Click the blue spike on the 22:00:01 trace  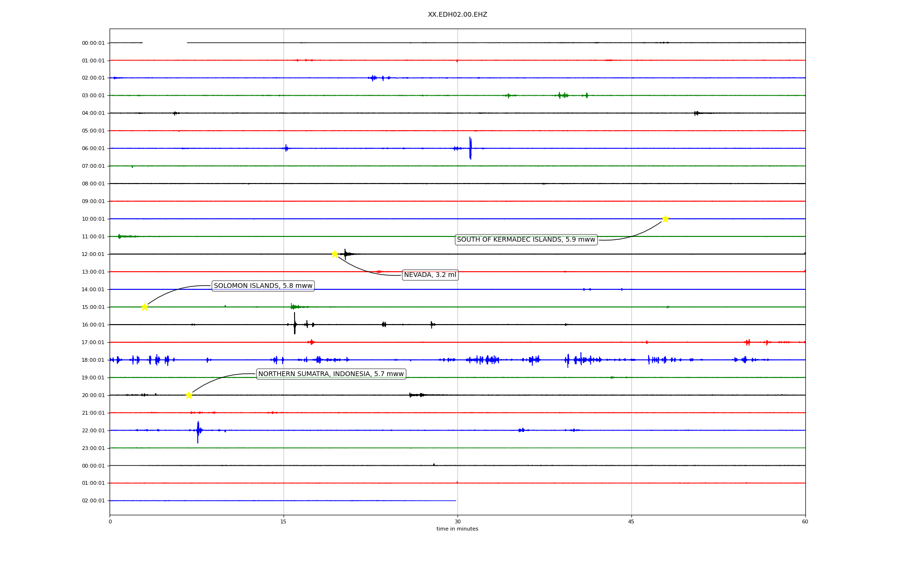pyautogui.click(x=198, y=431)
